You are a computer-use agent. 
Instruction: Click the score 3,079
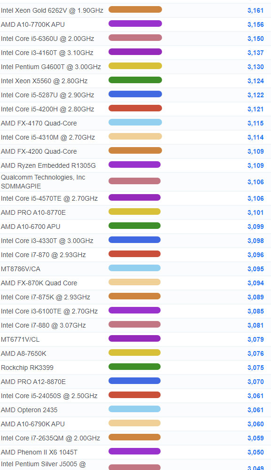[256, 339]
